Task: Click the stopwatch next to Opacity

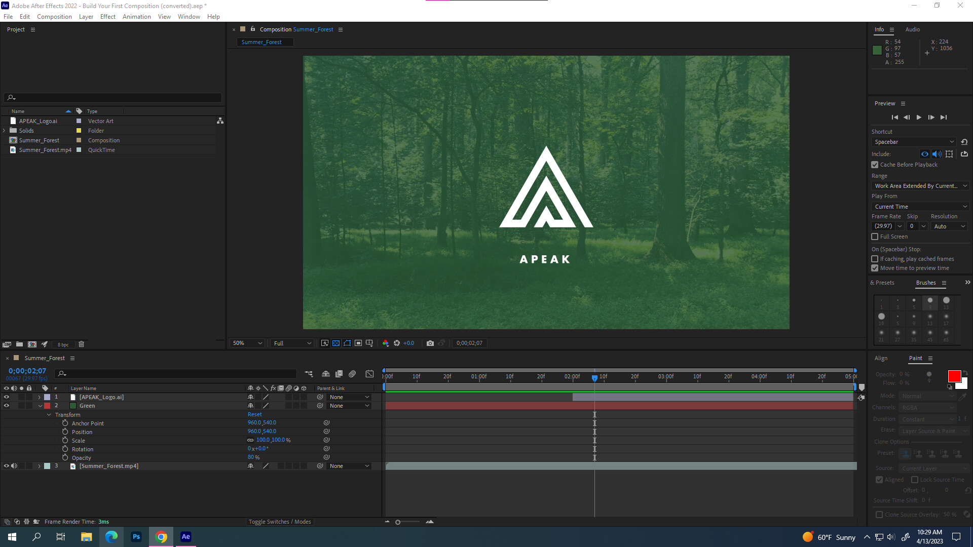Action: pos(65,457)
